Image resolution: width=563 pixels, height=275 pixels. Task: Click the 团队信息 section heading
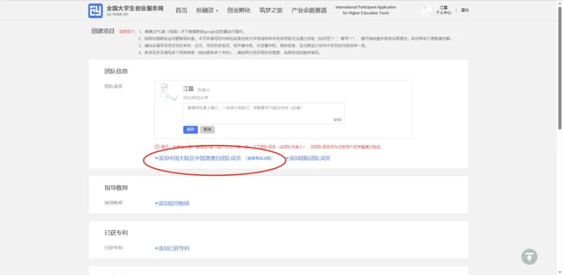tap(116, 71)
